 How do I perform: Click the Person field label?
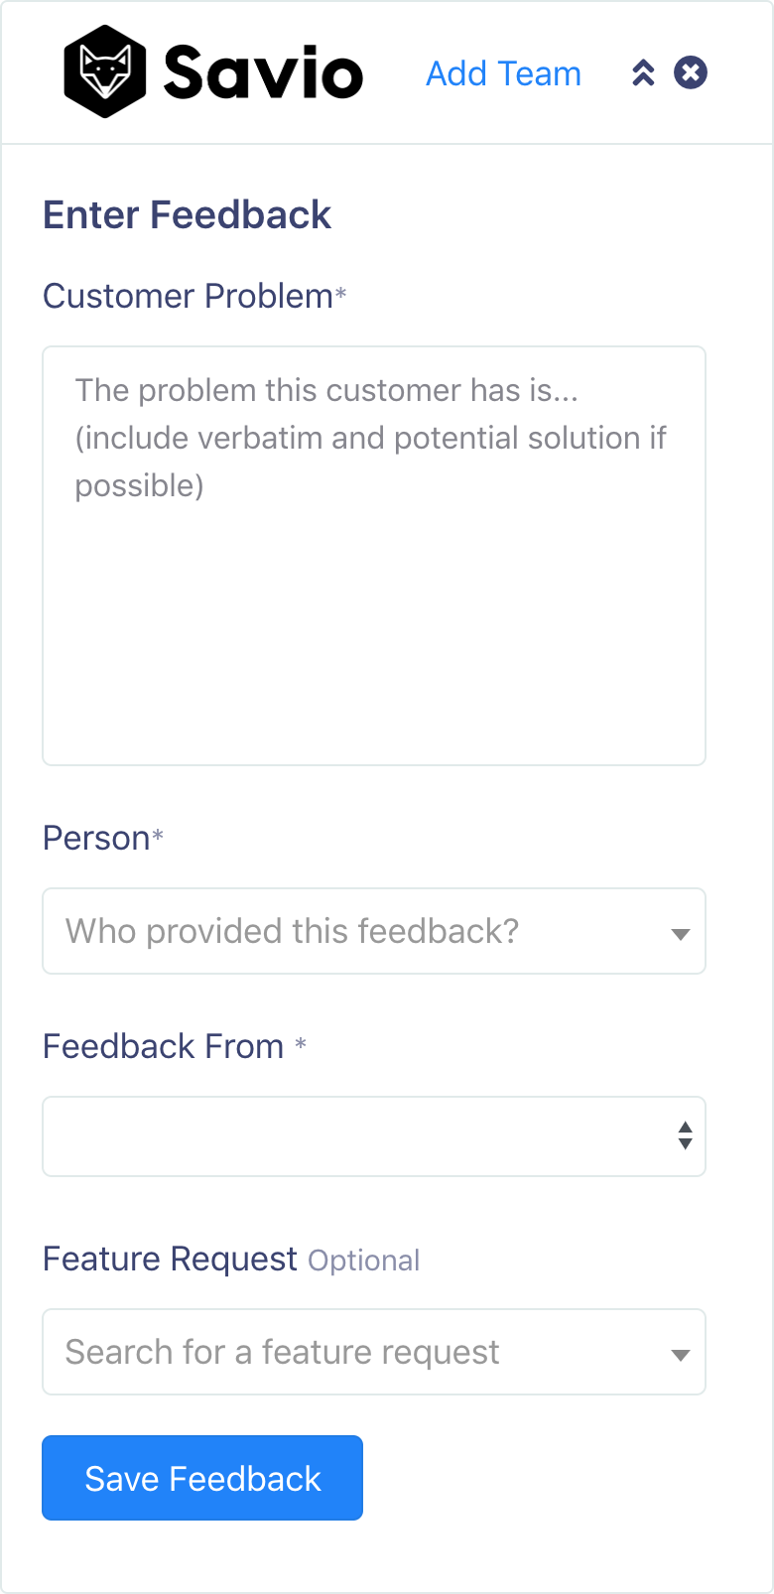[x=96, y=838]
